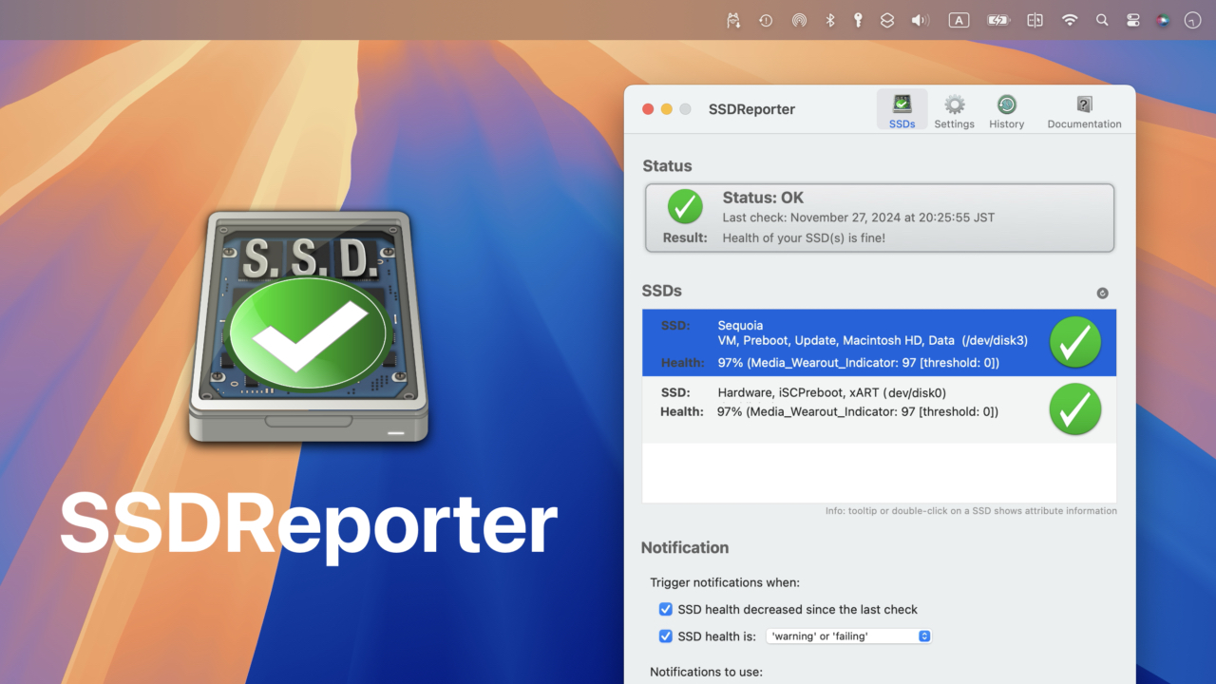The height and width of the screenshot is (684, 1216).
Task: Click the disk0 row's health 97% text
Action: pyautogui.click(x=858, y=411)
